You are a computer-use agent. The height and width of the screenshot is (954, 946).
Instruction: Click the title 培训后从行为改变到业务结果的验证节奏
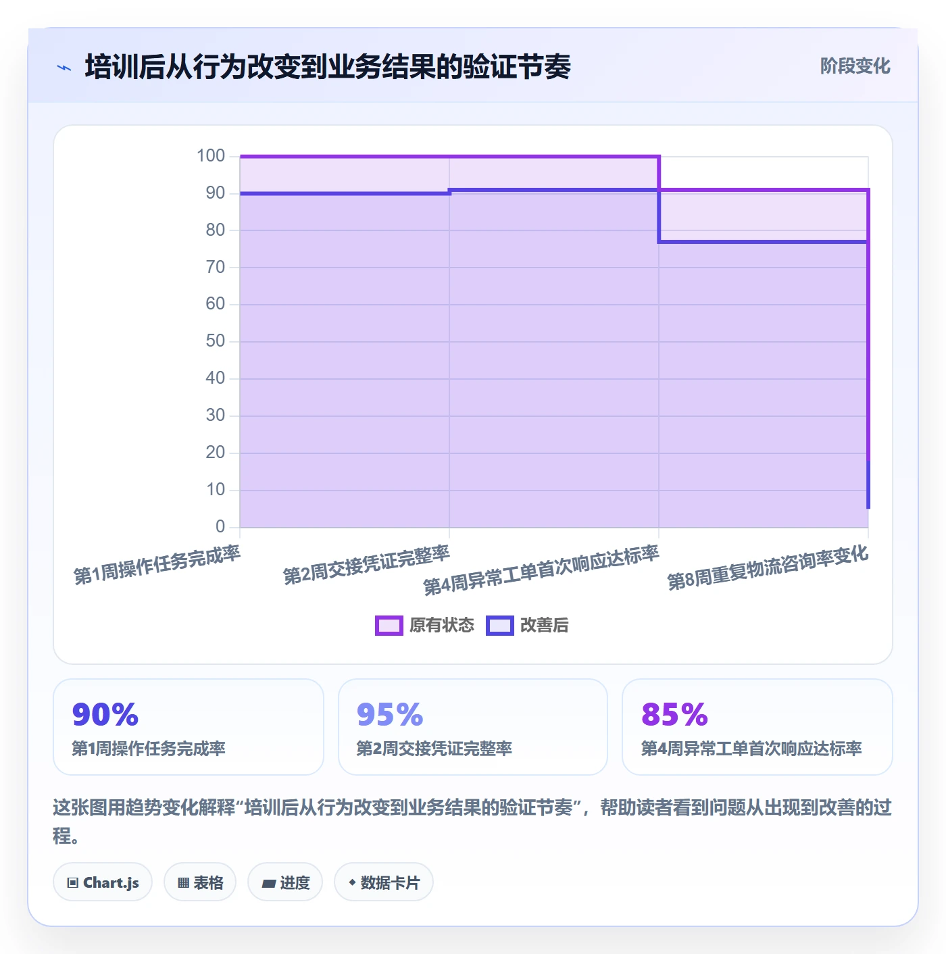328,67
